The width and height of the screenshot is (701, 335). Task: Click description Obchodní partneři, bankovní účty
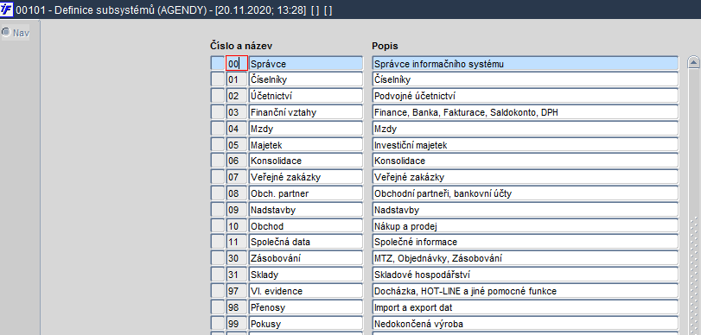[x=525, y=193]
